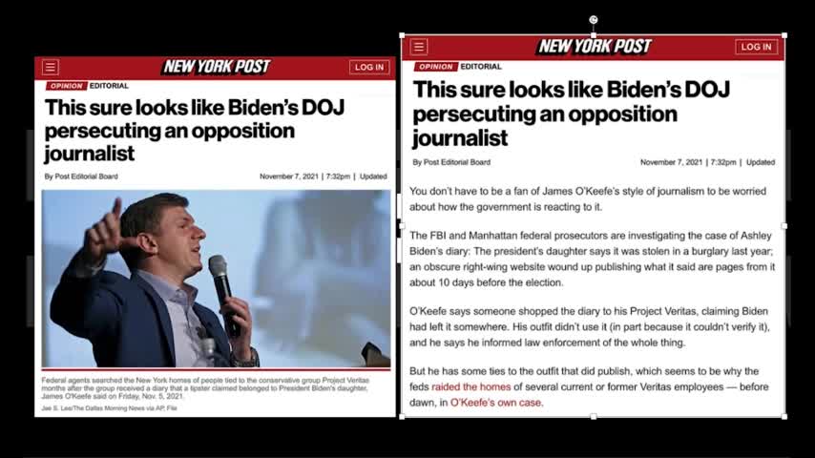Select top-right corner handle of selected image
This screenshot has height=458, width=815.
pos(784,35)
